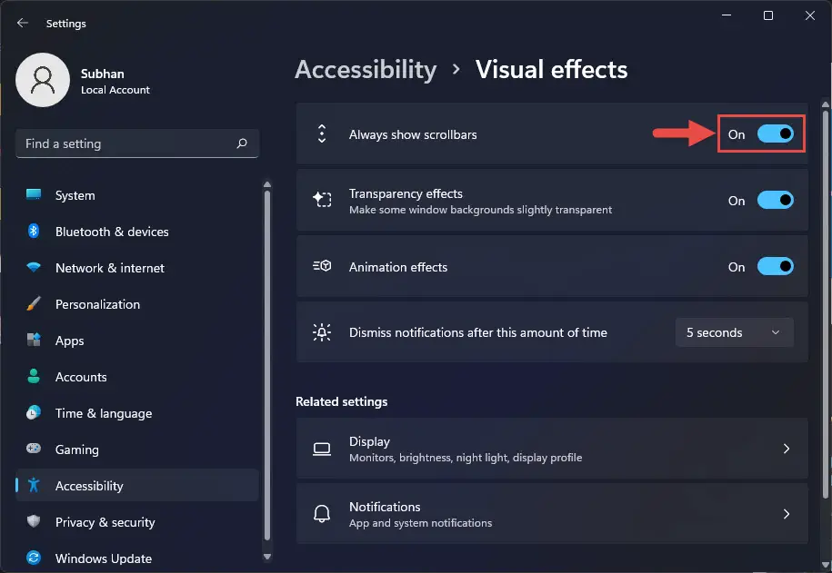Open the Gaming settings label
This screenshot has width=832, height=573.
pyautogui.click(x=77, y=450)
